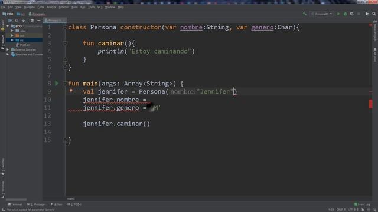Expand the src folder in project tree
Image resolution: width=378 pixels, height=212 pixels.
[x=12, y=40]
